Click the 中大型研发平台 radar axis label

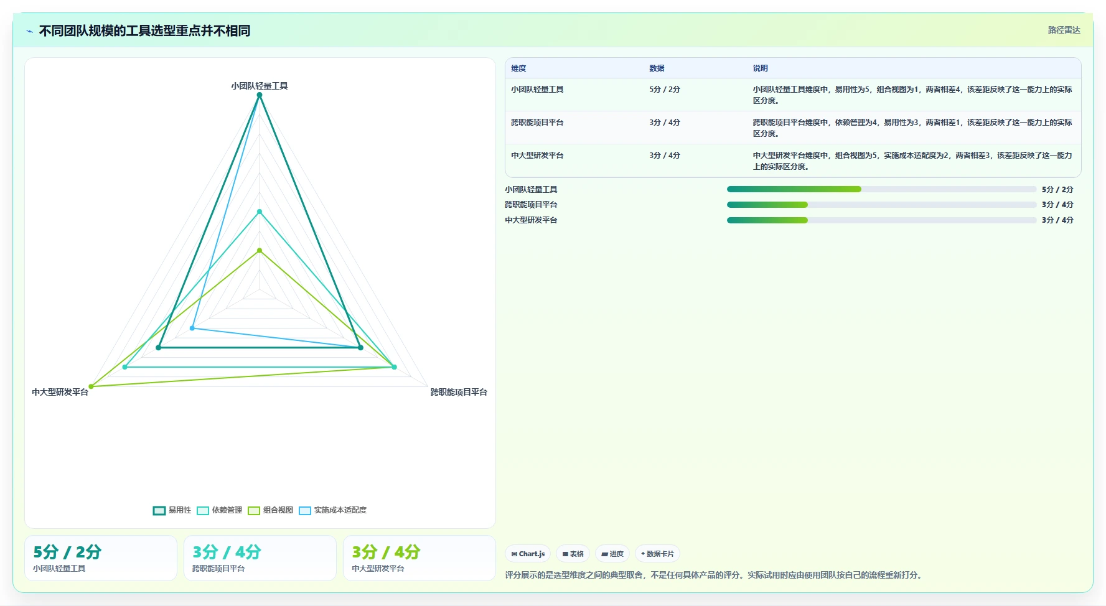click(x=60, y=392)
